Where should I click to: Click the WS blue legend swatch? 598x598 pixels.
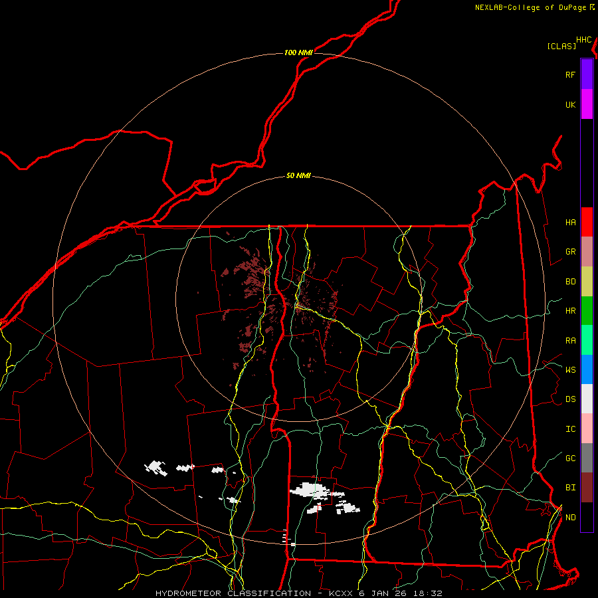point(587,369)
